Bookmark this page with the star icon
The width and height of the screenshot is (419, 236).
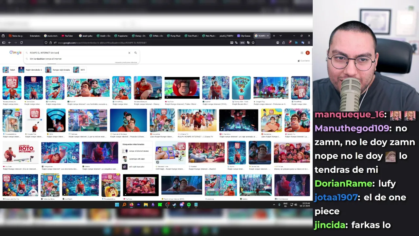253,43
